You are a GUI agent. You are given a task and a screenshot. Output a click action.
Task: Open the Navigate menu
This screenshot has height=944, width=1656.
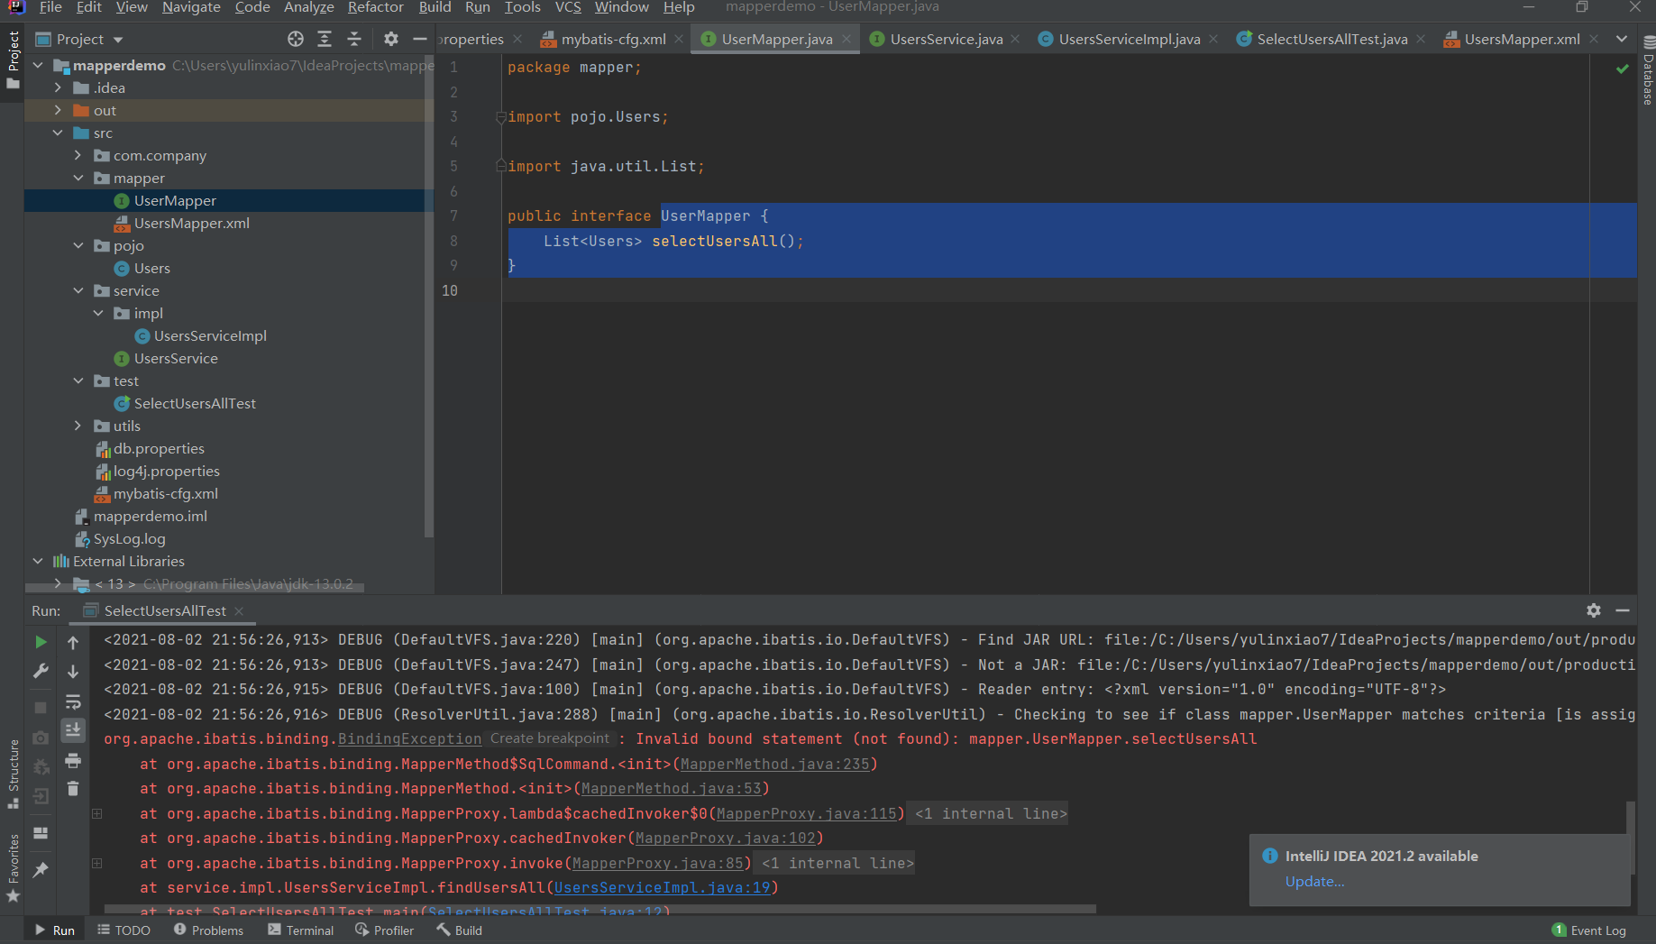[x=191, y=7]
